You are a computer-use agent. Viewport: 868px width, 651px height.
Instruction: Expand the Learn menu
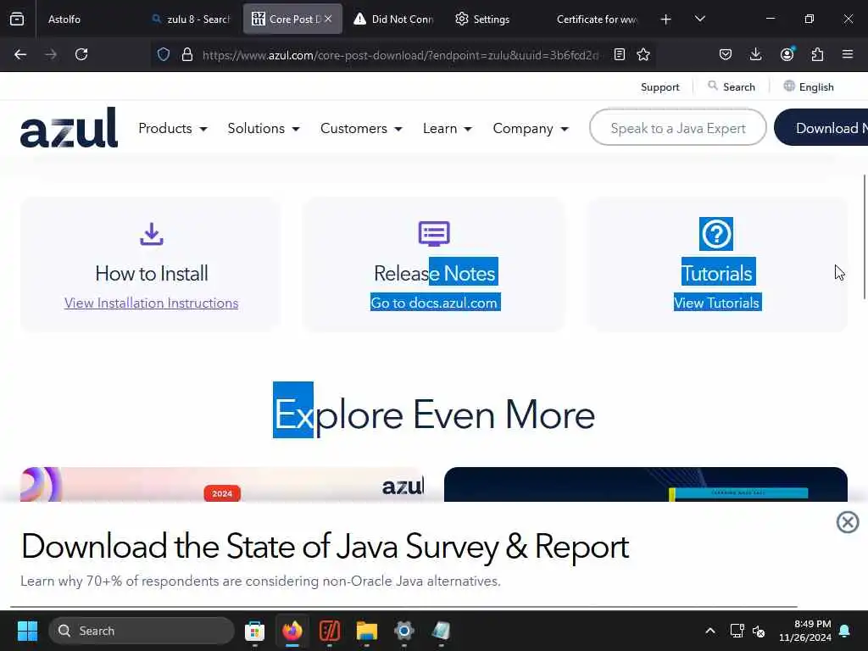(x=448, y=129)
